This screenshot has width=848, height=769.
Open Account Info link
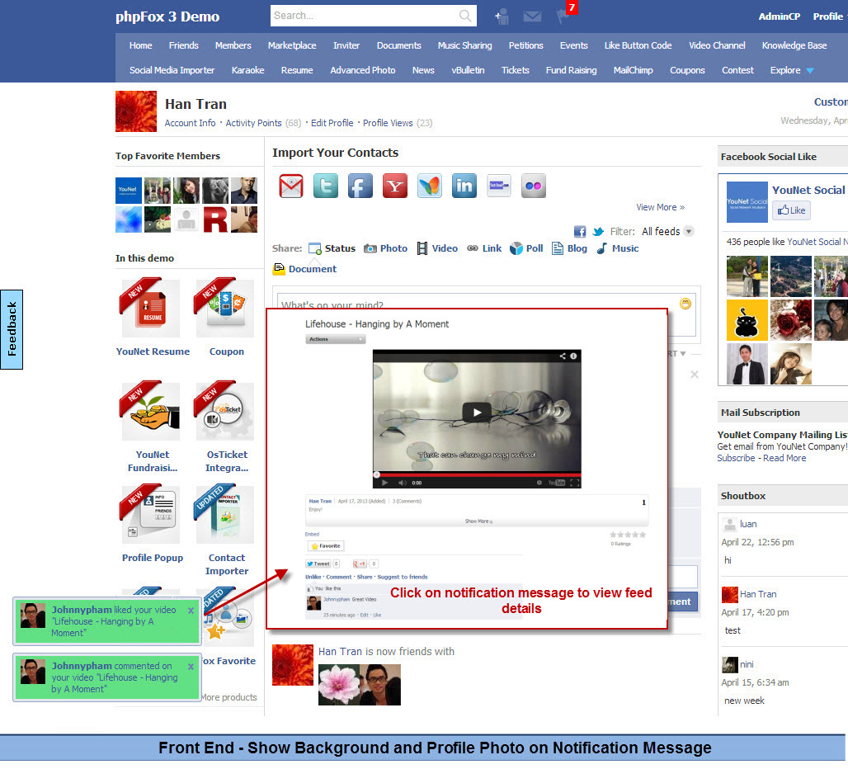(190, 123)
